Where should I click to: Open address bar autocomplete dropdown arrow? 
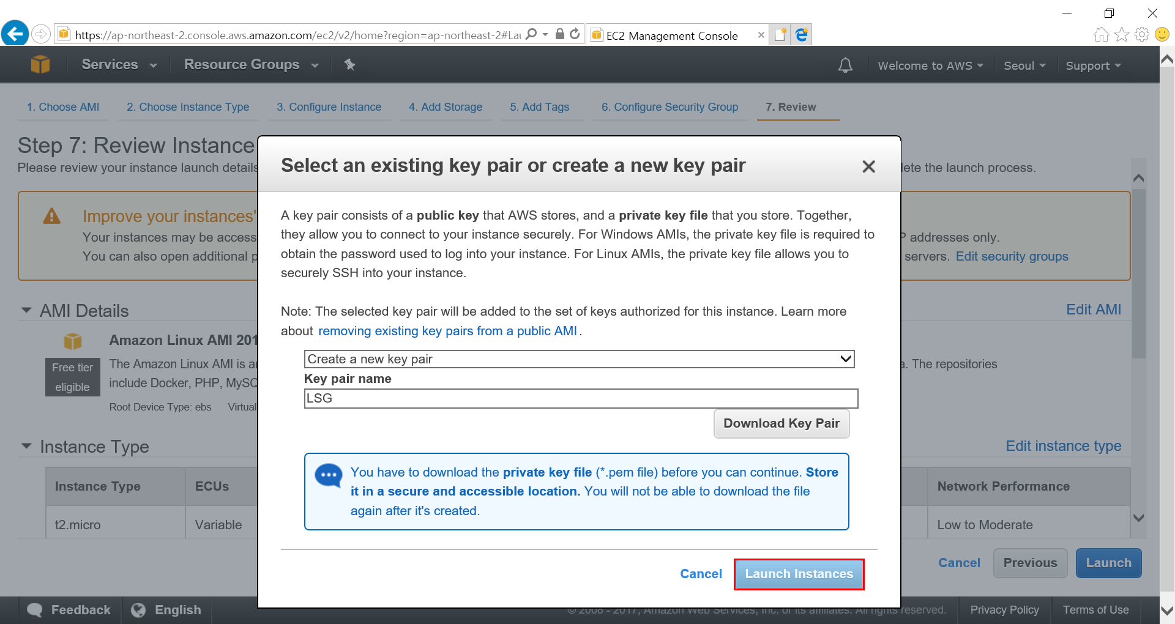(545, 34)
